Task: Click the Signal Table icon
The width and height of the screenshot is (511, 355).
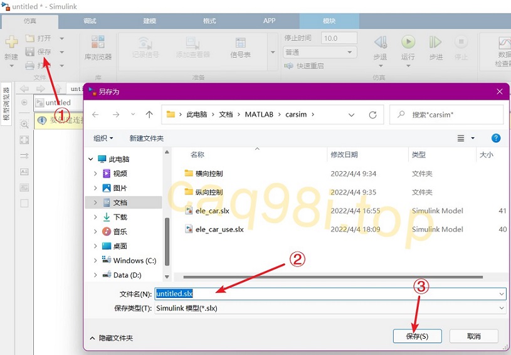Action: (241, 43)
